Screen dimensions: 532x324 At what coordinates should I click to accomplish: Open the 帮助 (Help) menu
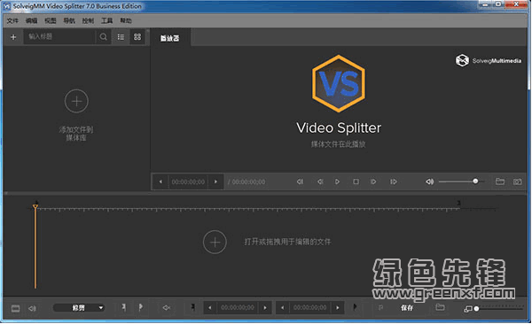(x=126, y=20)
